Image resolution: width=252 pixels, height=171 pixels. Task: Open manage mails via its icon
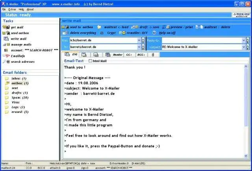pyautogui.click(x=6, y=44)
